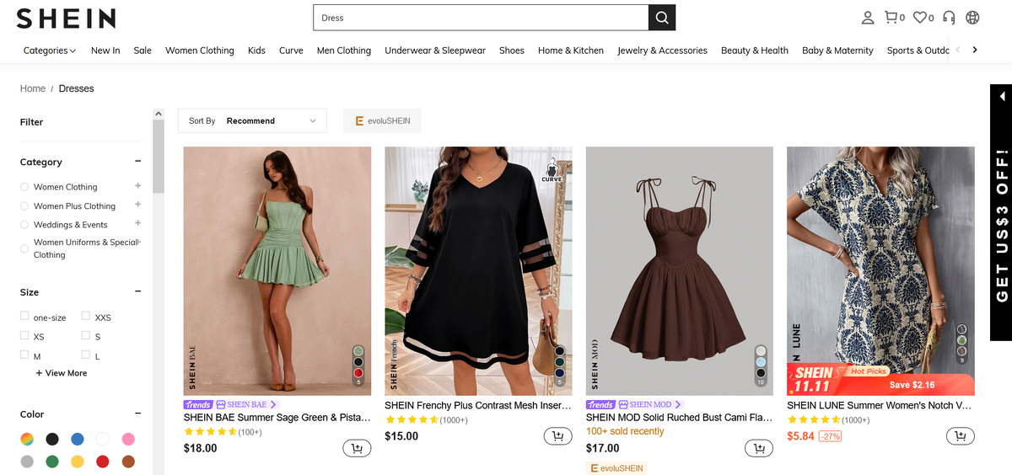The image size is (1012, 475).
Task: Open the user account icon
Action: [x=868, y=18]
